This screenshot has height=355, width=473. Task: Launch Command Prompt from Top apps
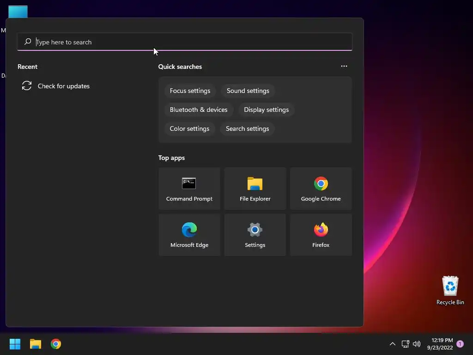(x=189, y=189)
